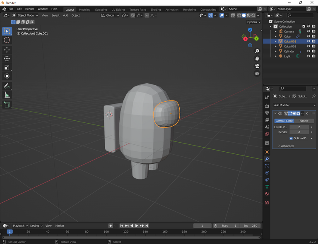Open Global transform orientation dropdown

coord(110,15)
